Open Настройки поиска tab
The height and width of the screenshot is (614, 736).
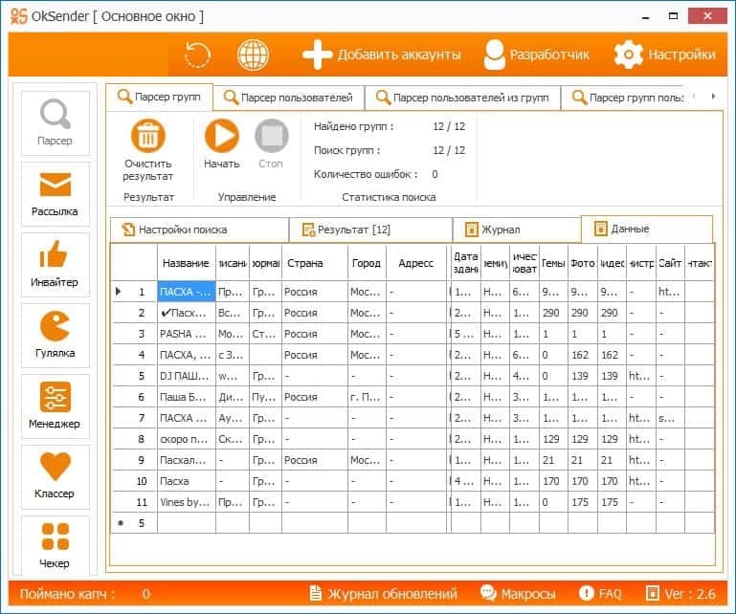[x=199, y=230]
